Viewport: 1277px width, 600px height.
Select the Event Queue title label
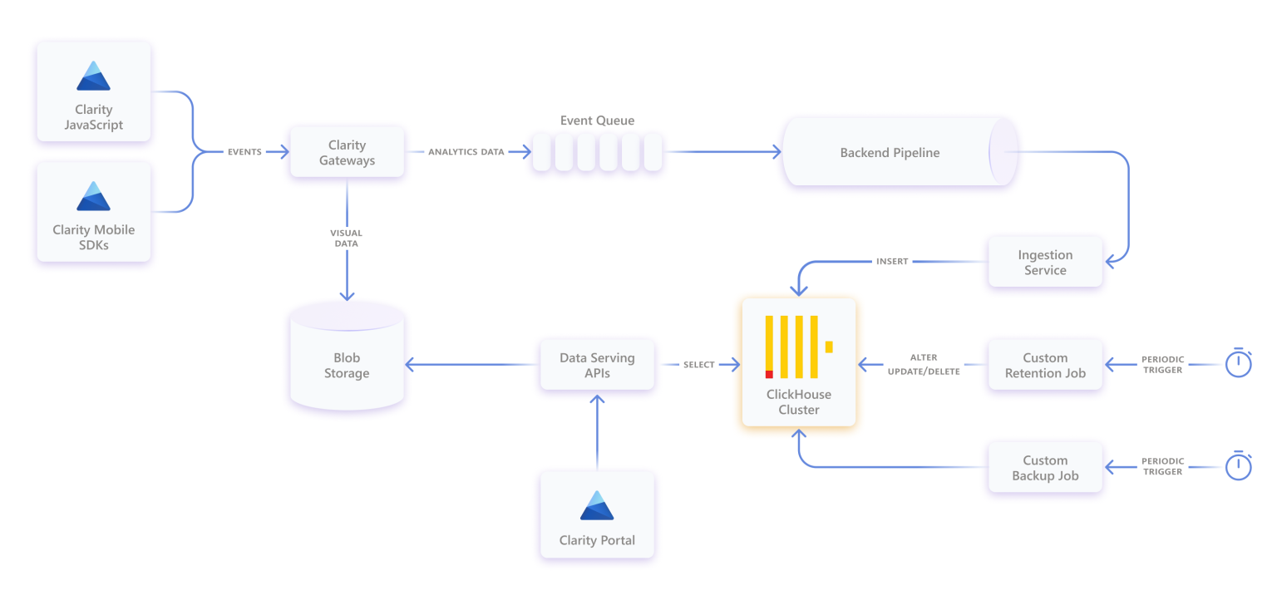pos(597,120)
